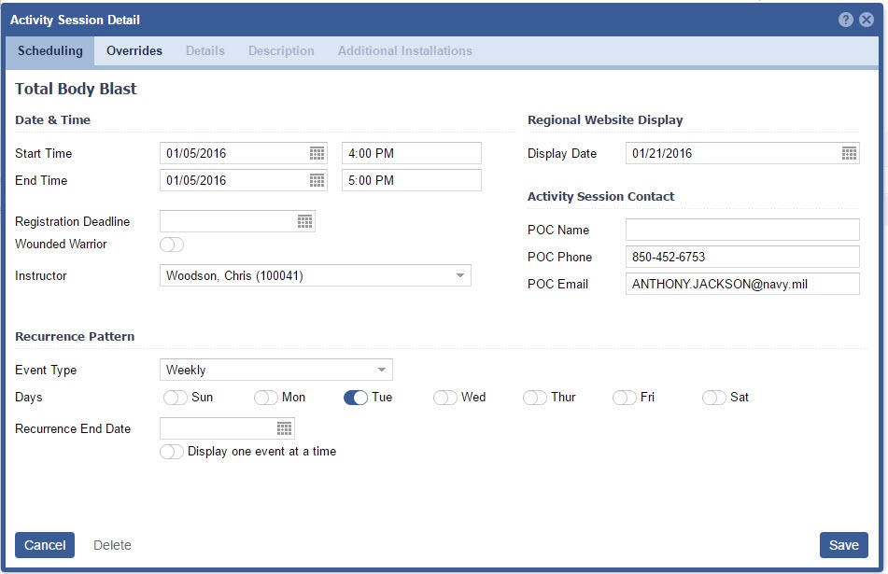Expand the Instructor dropdown
The height and width of the screenshot is (574, 888).
pos(459,275)
